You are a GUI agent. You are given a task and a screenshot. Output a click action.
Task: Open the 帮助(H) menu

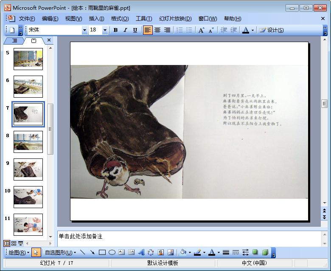click(233, 19)
